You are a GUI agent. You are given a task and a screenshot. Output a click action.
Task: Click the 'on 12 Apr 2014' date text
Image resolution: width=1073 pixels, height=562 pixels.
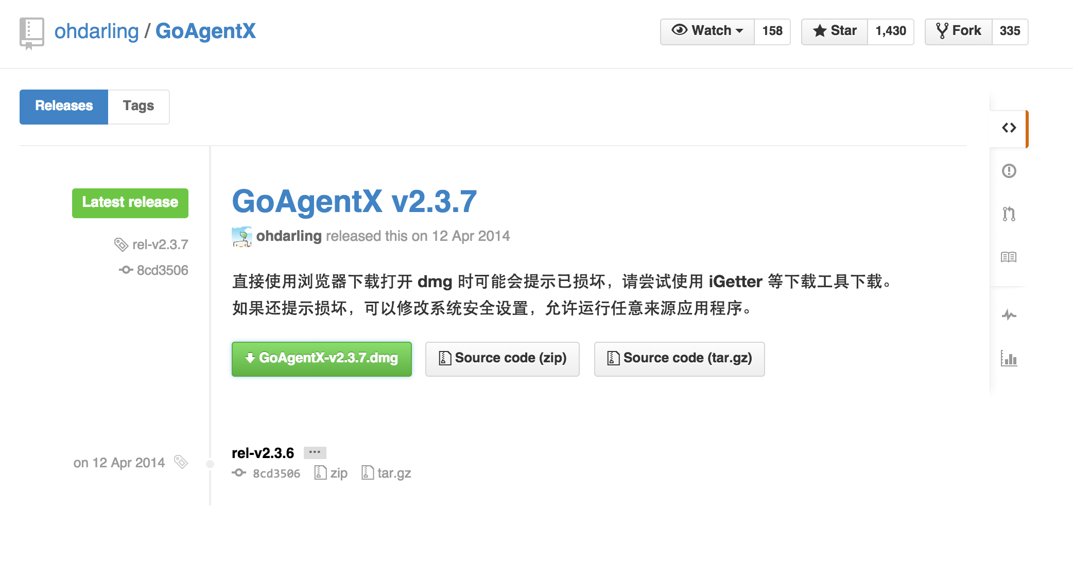(x=119, y=463)
